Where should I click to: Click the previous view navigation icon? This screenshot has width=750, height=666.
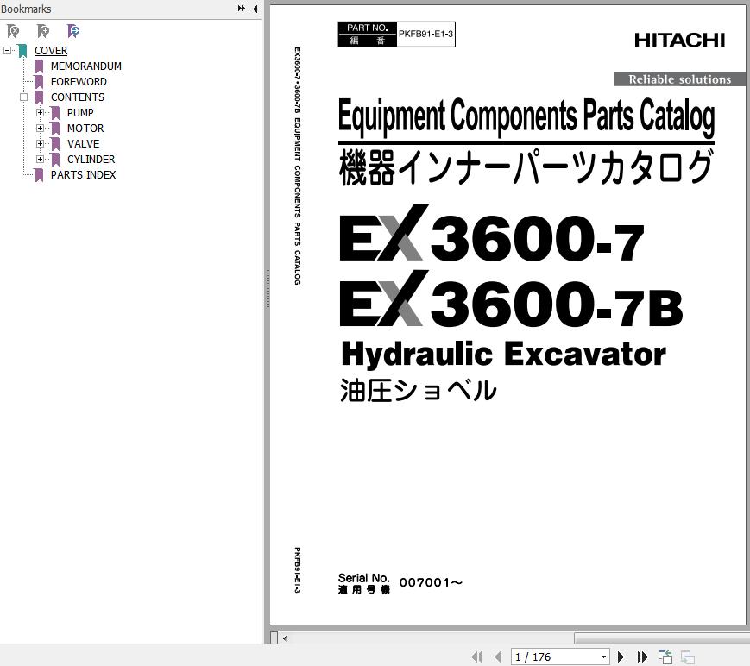coord(665,657)
